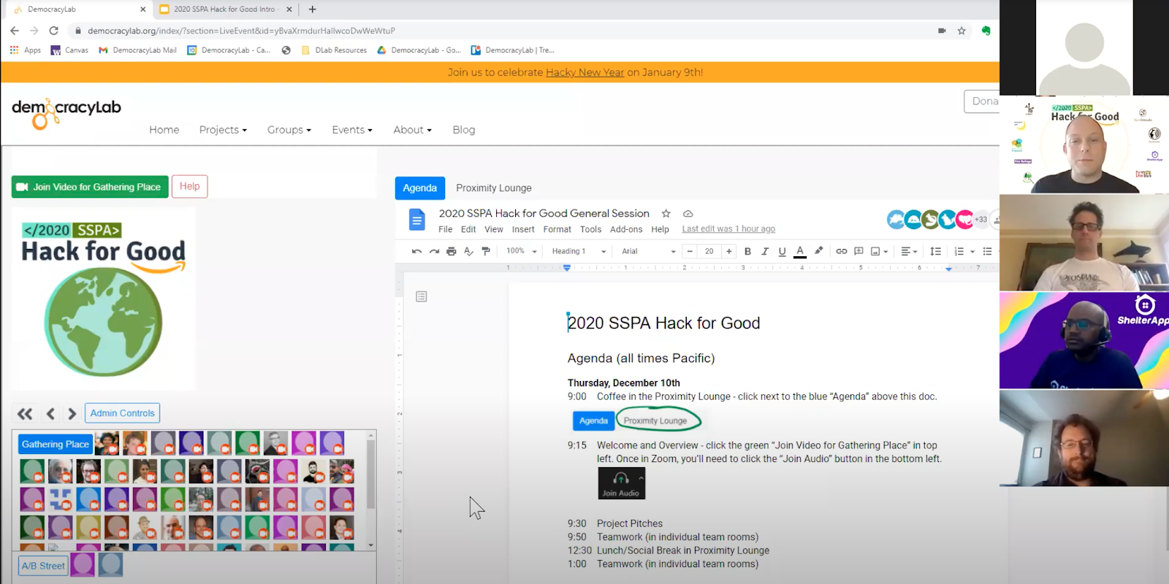Open the Docs Format menu
The height and width of the screenshot is (584, 1169).
(x=557, y=229)
